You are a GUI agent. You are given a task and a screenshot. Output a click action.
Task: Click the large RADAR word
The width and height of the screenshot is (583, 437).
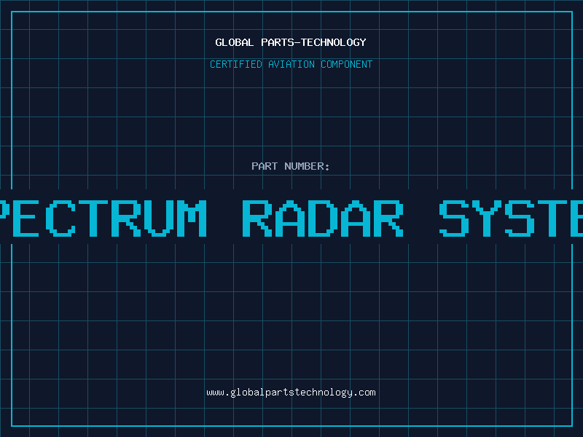323,219
